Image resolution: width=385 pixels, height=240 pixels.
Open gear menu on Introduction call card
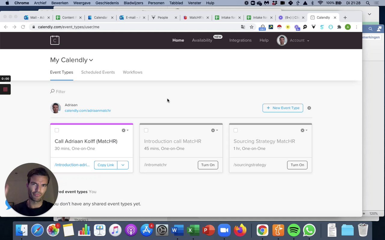(x=214, y=130)
